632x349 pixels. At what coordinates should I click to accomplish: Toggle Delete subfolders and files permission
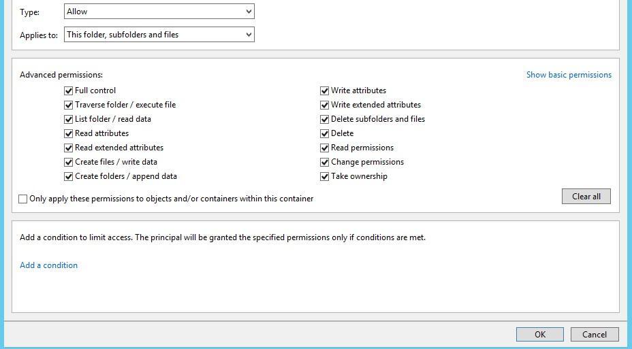(324, 120)
